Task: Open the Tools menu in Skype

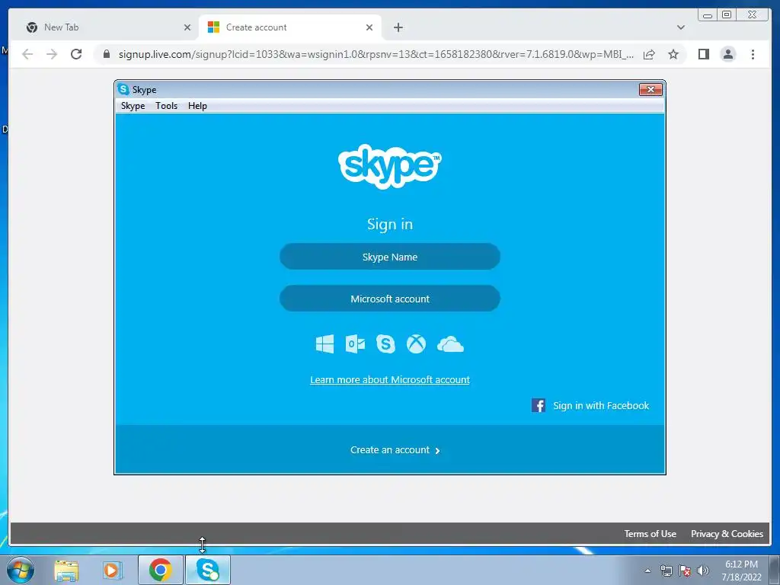Action: (166, 105)
